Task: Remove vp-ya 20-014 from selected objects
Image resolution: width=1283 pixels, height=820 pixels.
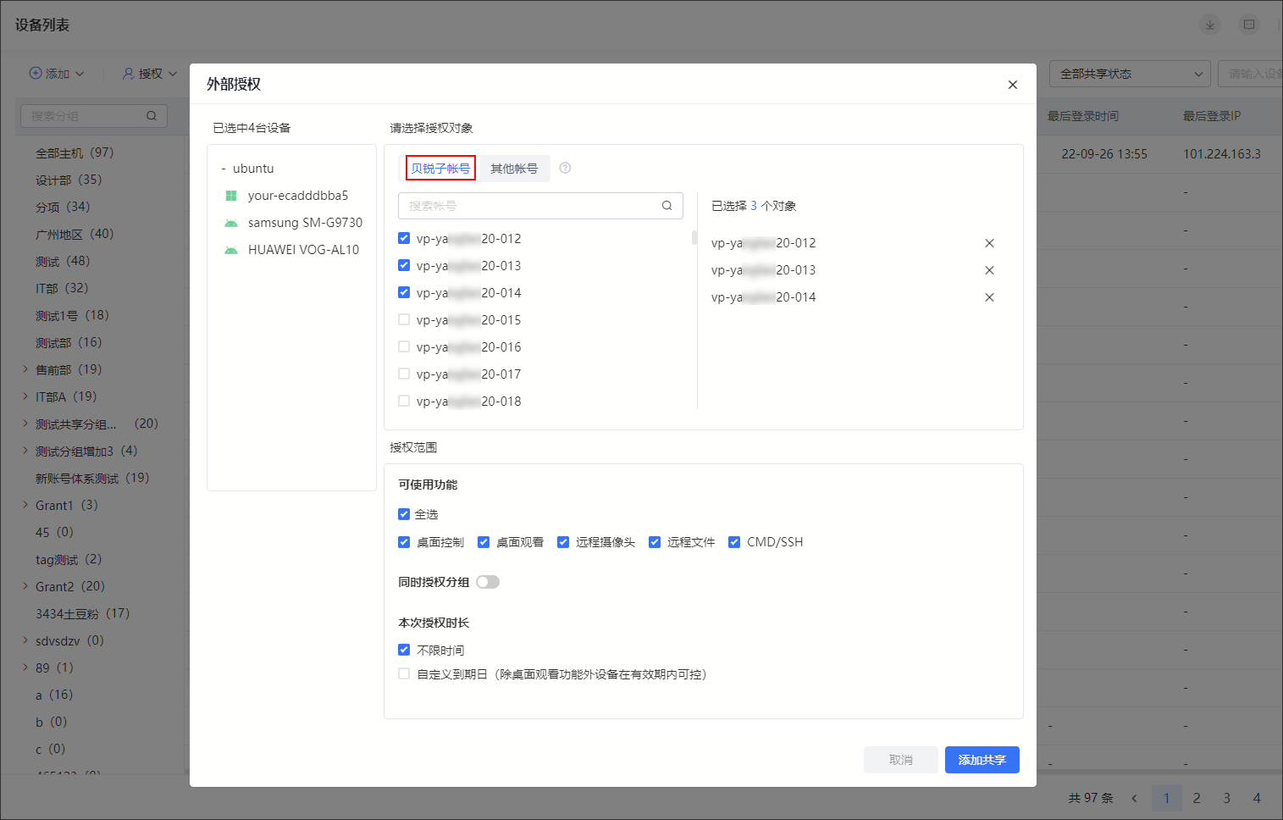Action: click(x=989, y=297)
